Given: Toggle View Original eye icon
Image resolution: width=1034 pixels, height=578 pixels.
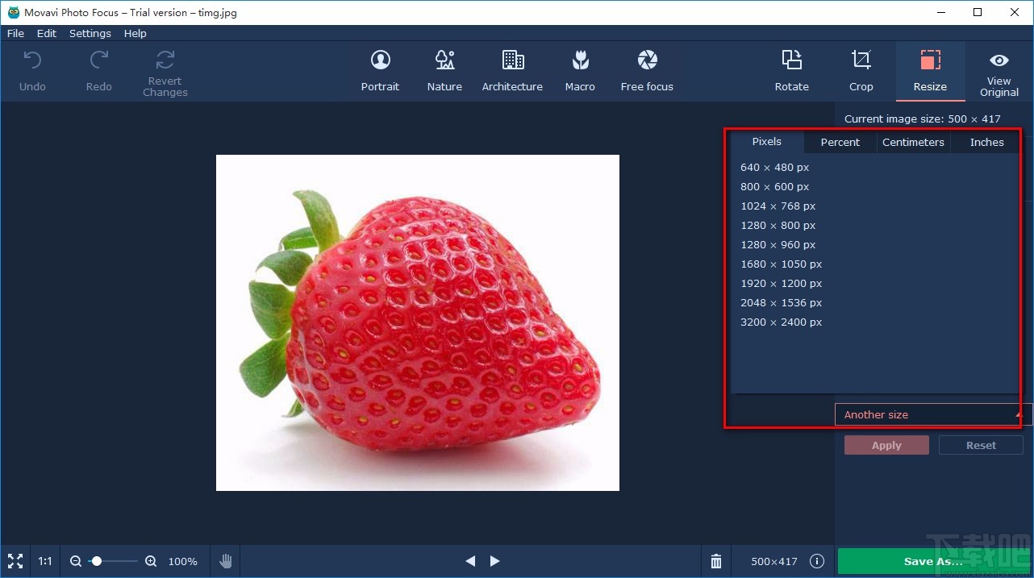Looking at the screenshot, I should click(x=999, y=60).
